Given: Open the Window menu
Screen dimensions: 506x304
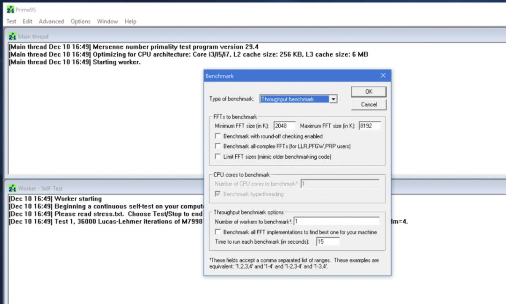Looking at the screenshot, I should click(108, 21).
